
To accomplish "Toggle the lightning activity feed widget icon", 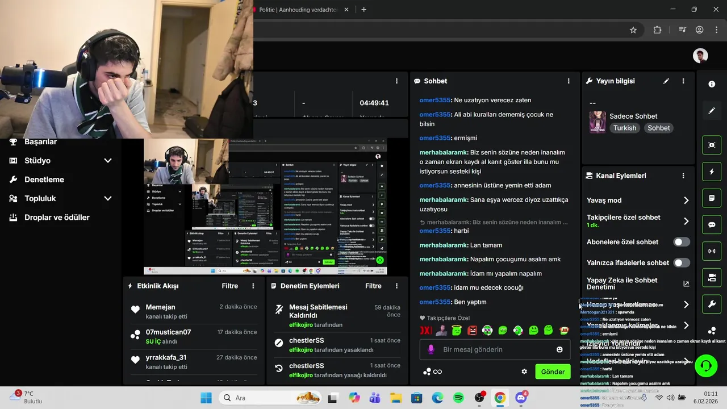I will (712, 172).
